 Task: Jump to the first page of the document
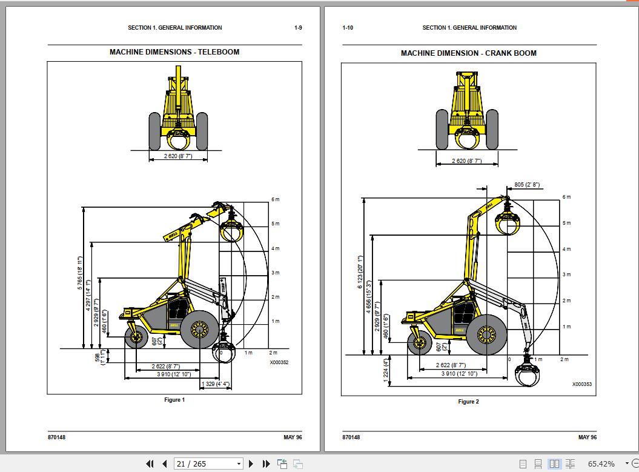pos(150,463)
